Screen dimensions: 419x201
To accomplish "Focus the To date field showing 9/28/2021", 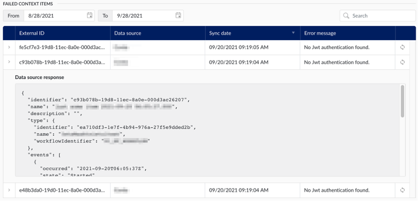I will (143, 16).
